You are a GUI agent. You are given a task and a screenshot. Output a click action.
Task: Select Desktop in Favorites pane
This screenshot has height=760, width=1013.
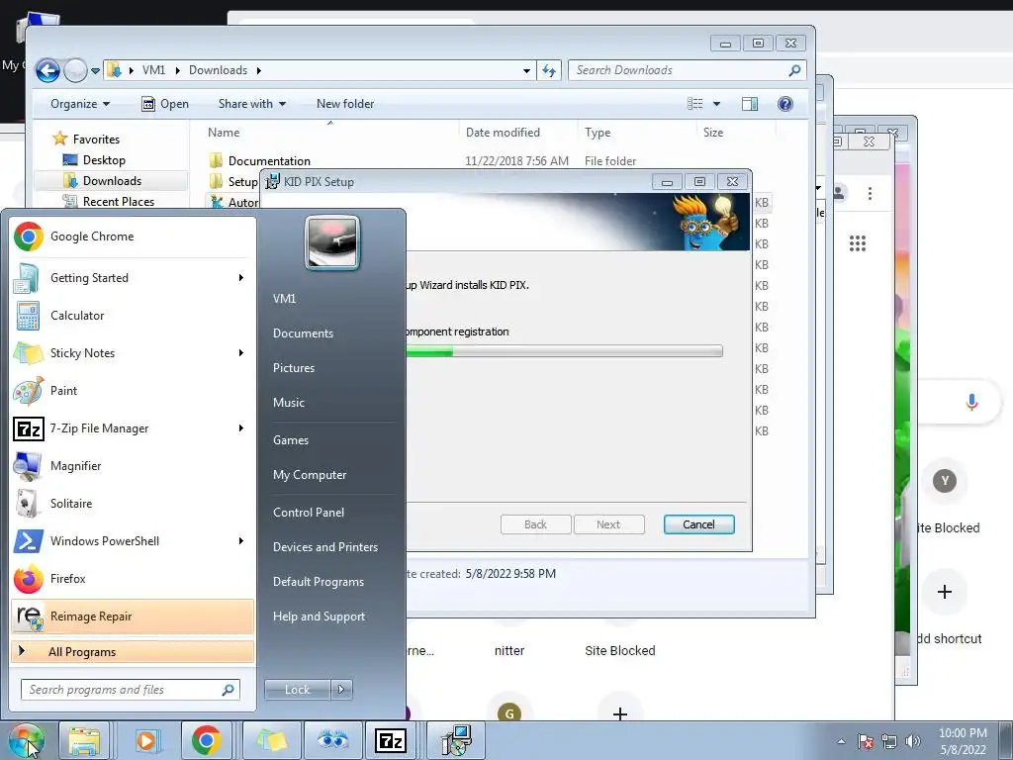click(x=104, y=160)
